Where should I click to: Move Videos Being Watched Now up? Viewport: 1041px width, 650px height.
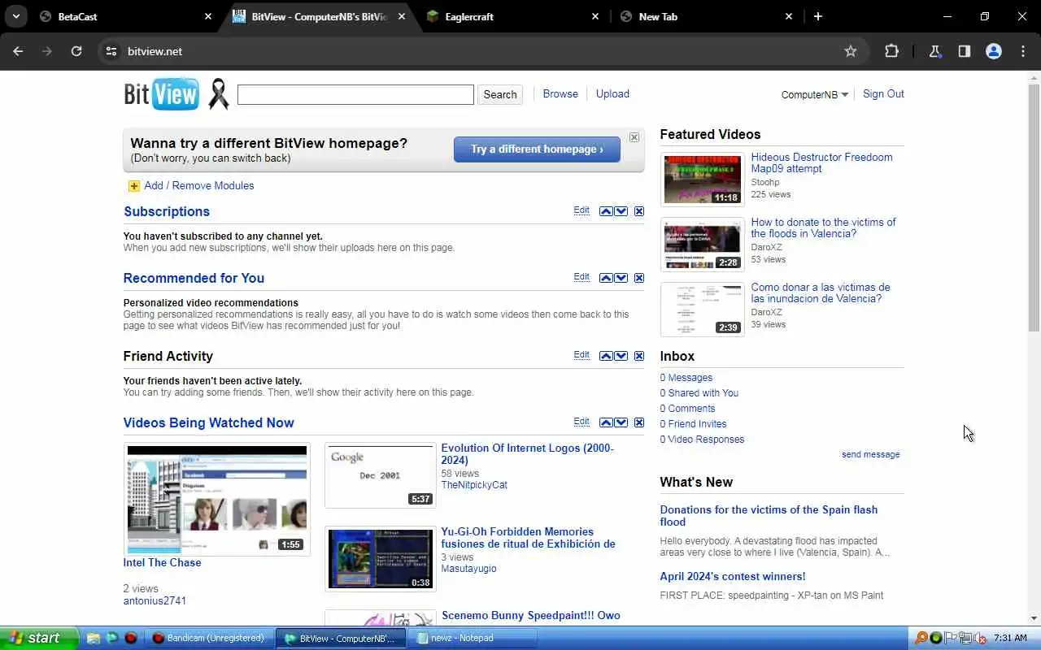point(606,422)
